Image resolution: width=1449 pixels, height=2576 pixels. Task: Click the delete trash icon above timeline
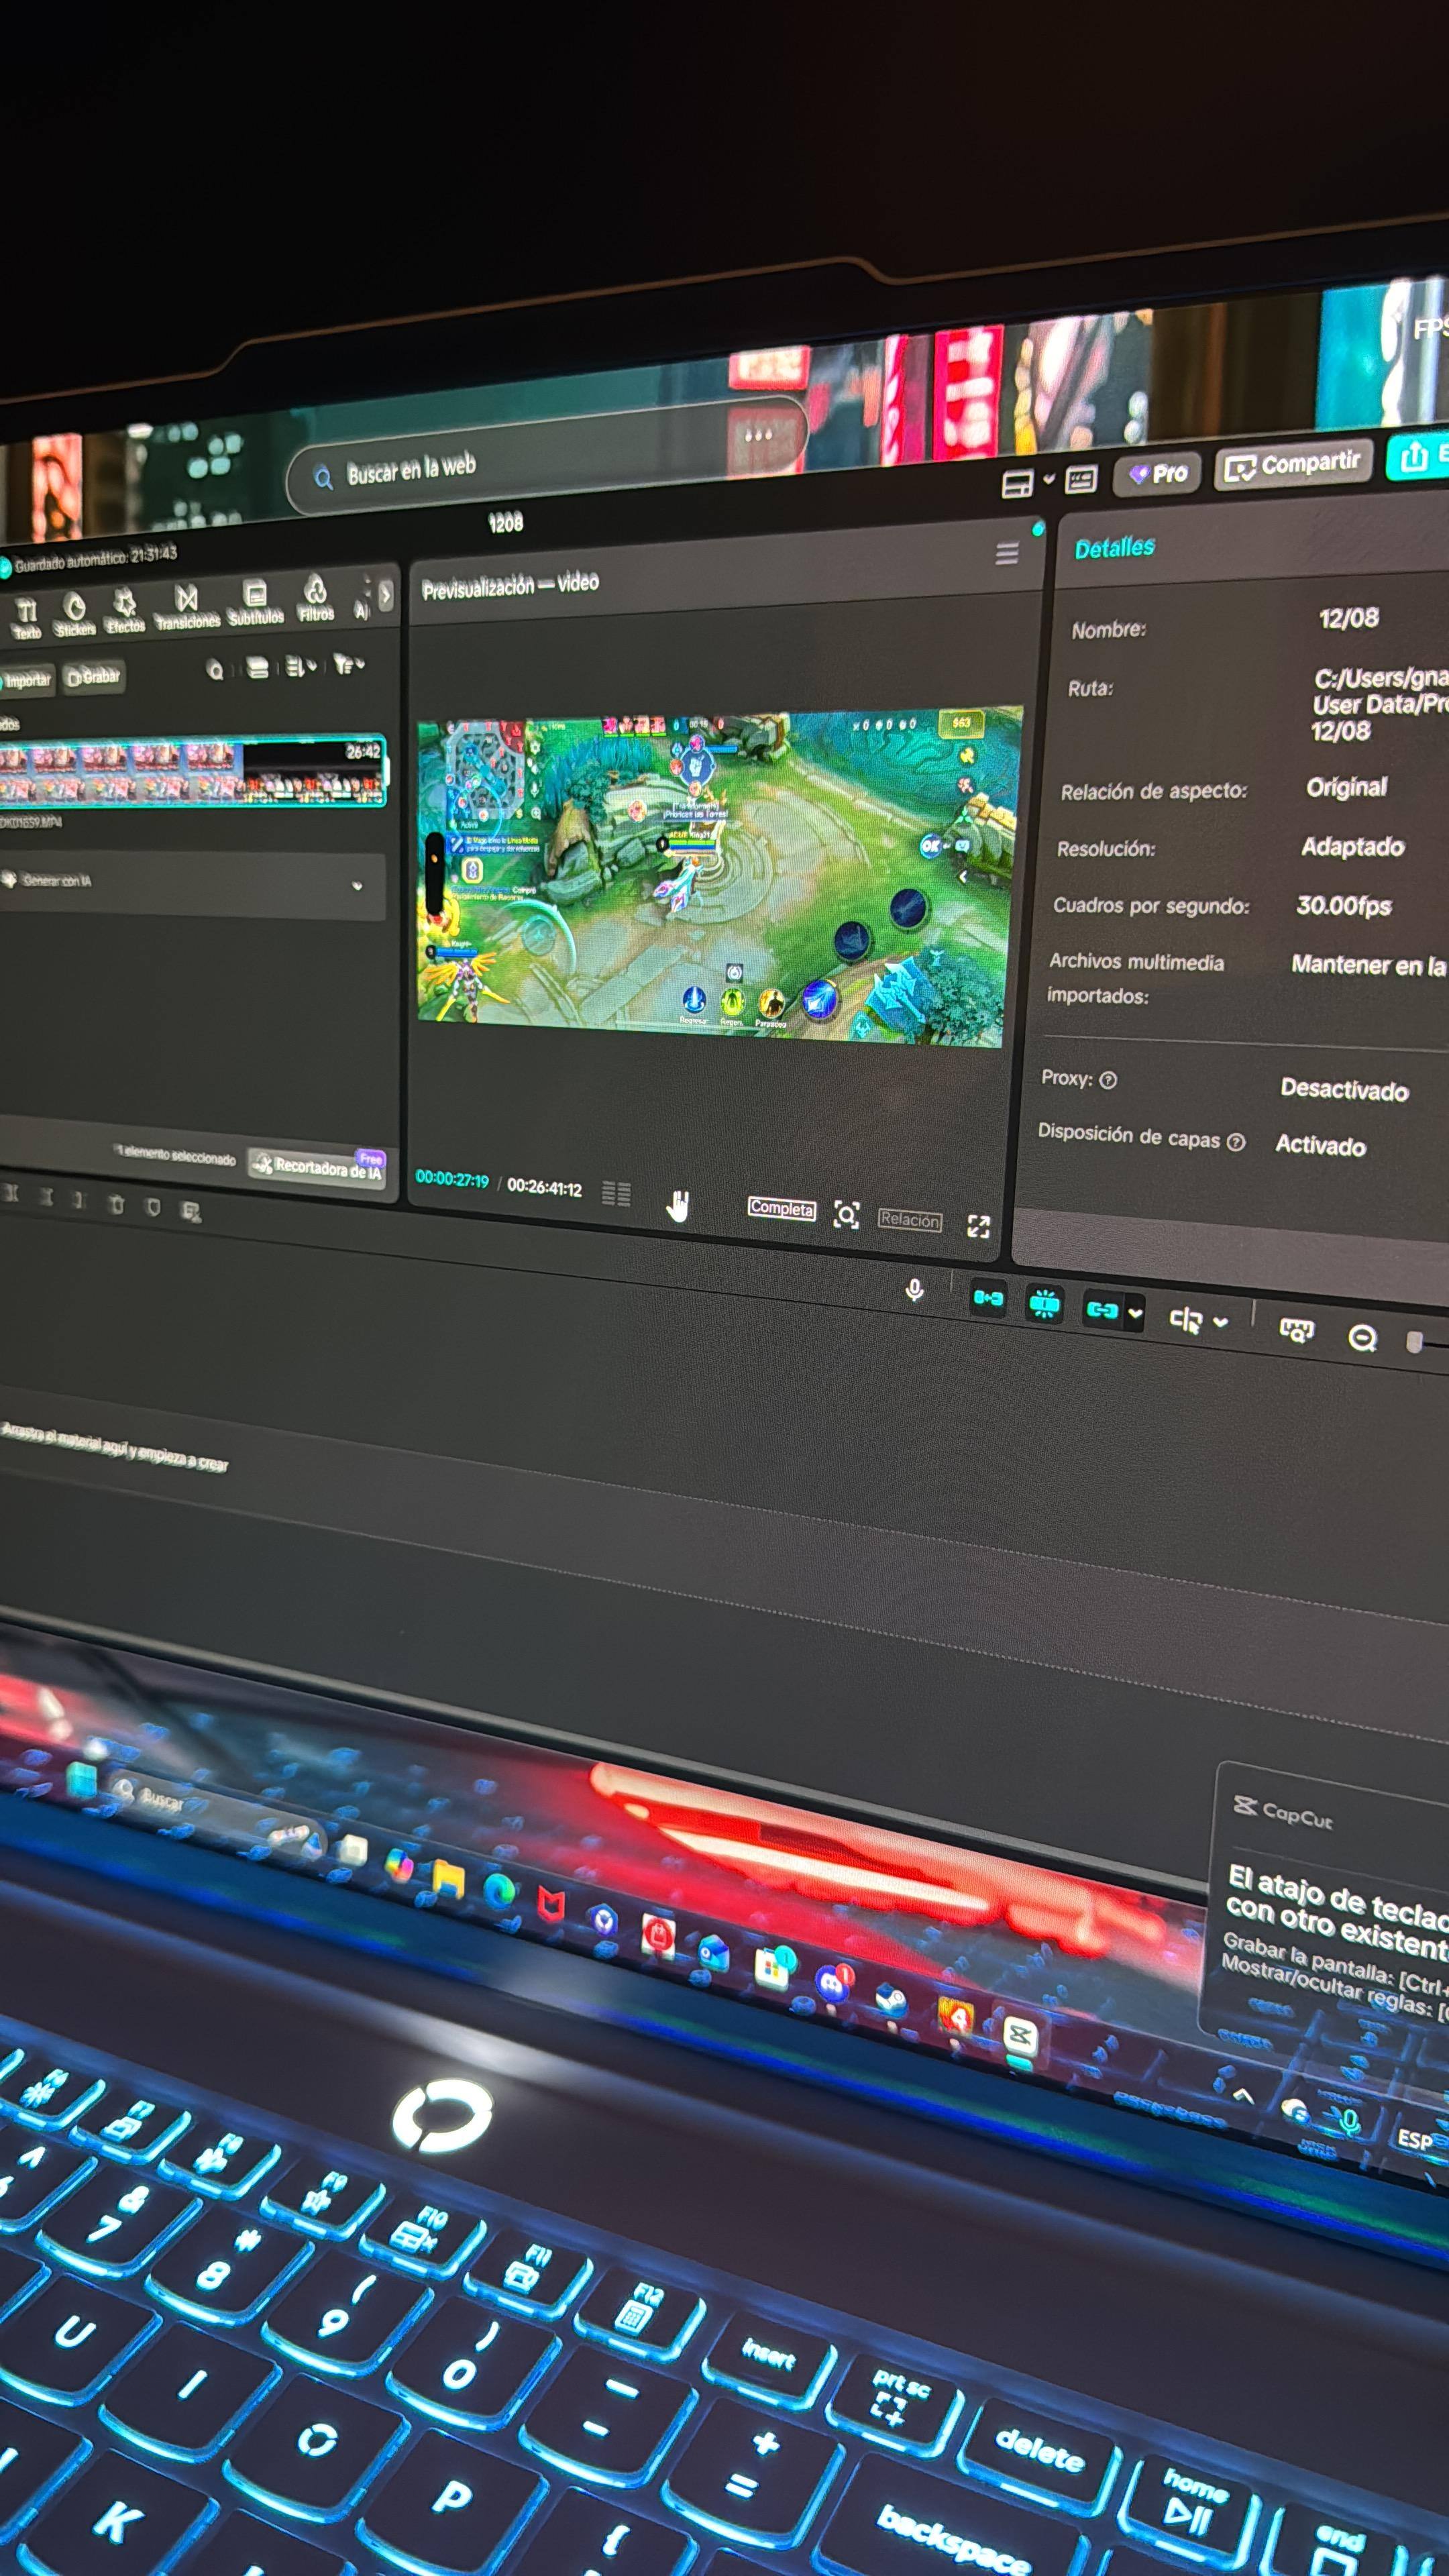[116, 1204]
